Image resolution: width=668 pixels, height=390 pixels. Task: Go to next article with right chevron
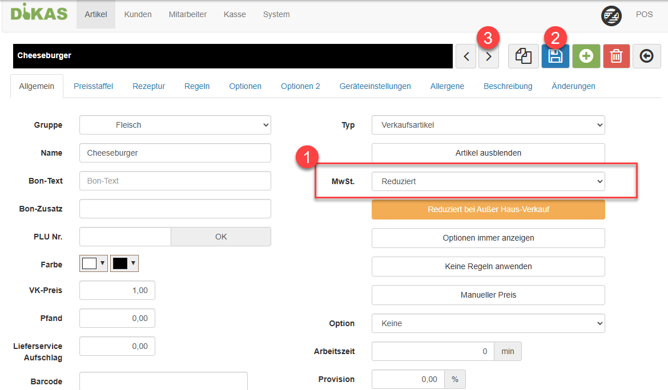(x=489, y=56)
